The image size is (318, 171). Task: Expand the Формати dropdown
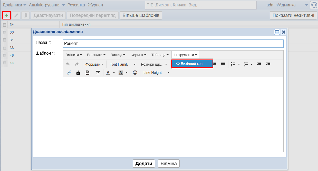(94, 64)
